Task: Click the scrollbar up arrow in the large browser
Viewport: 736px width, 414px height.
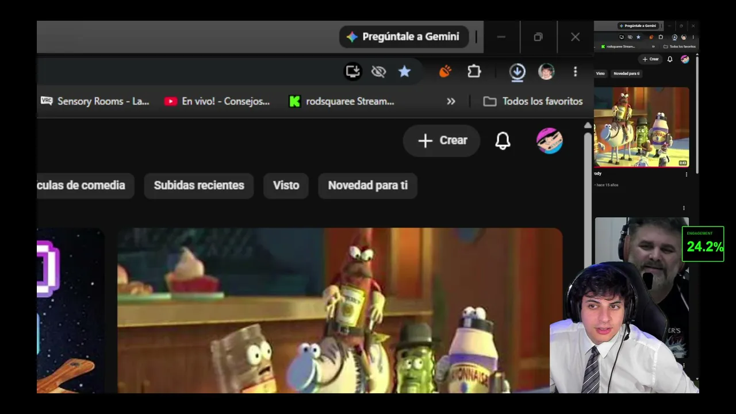Action: (588, 125)
